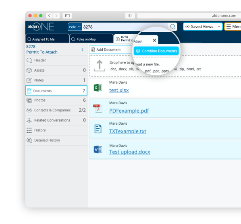Open the Excel icon for test.xlsx
Image resolution: width=241 pixels, height=224 pixels.
tap(98, 88)
